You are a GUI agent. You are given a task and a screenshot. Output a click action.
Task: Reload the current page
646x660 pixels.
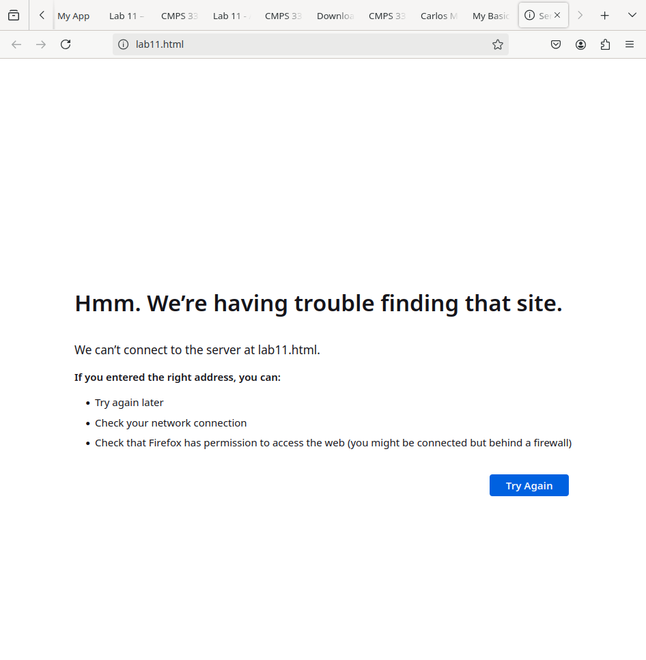pyautogui.click(x=66, y=44)
